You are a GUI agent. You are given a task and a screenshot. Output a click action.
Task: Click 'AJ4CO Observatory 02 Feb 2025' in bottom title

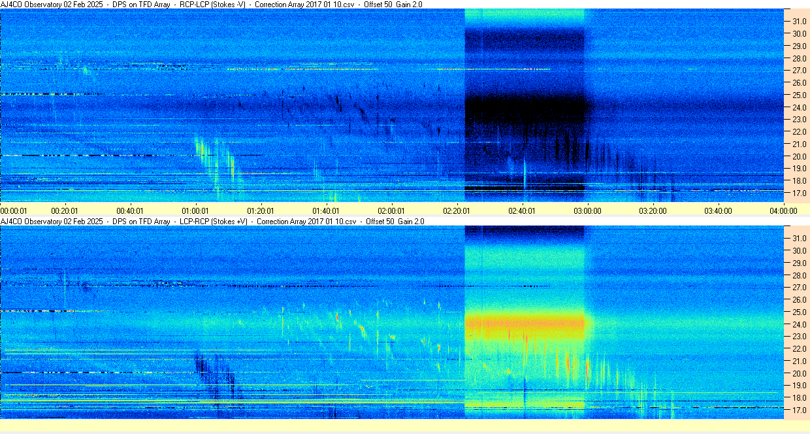(x=53, y=222)
